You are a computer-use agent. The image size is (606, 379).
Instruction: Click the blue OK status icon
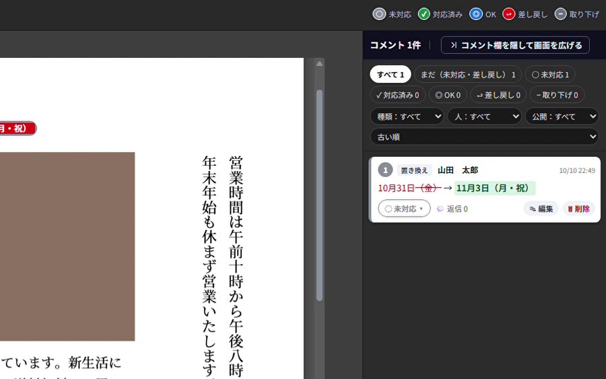476,14
